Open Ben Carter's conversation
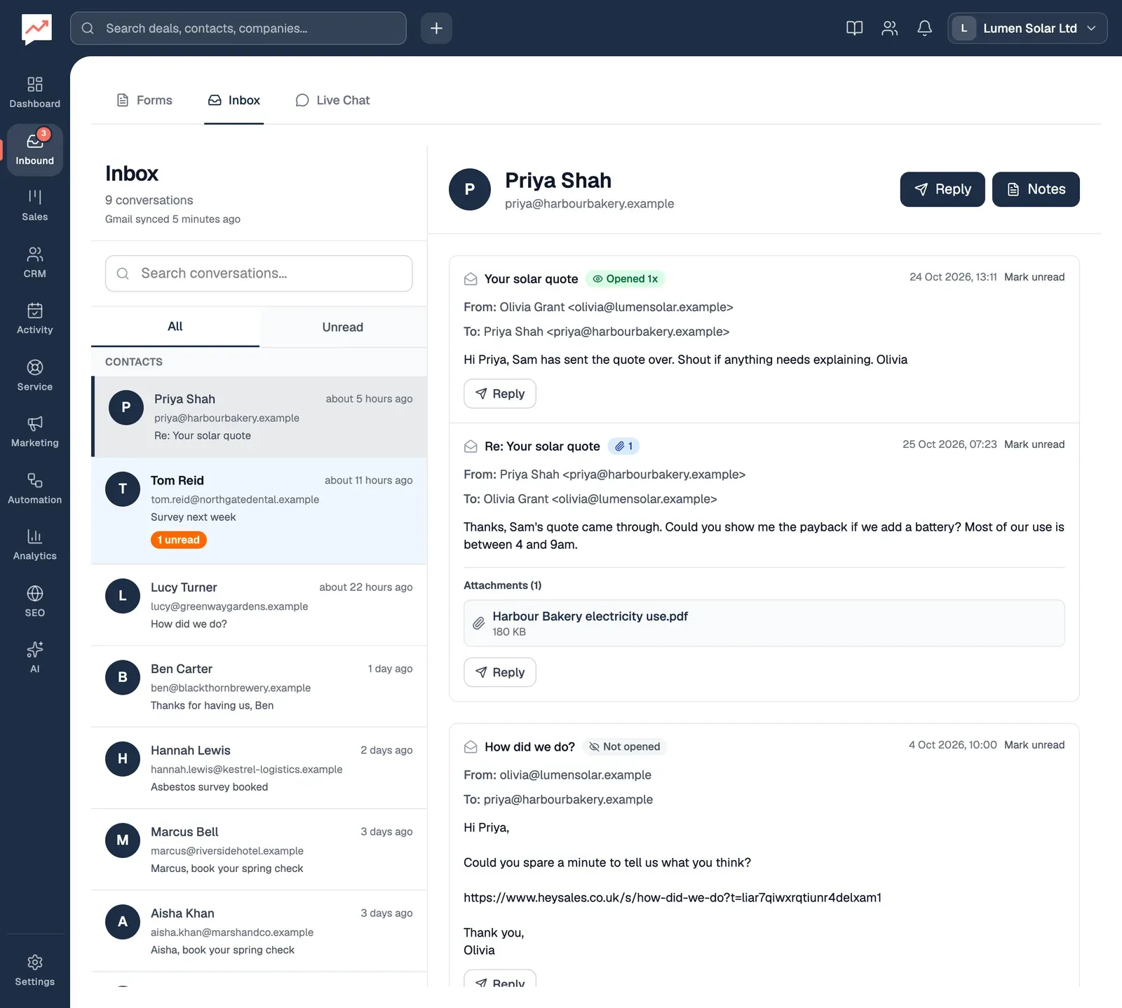This screenshot has height=1008, width=1122. [259, 686]
